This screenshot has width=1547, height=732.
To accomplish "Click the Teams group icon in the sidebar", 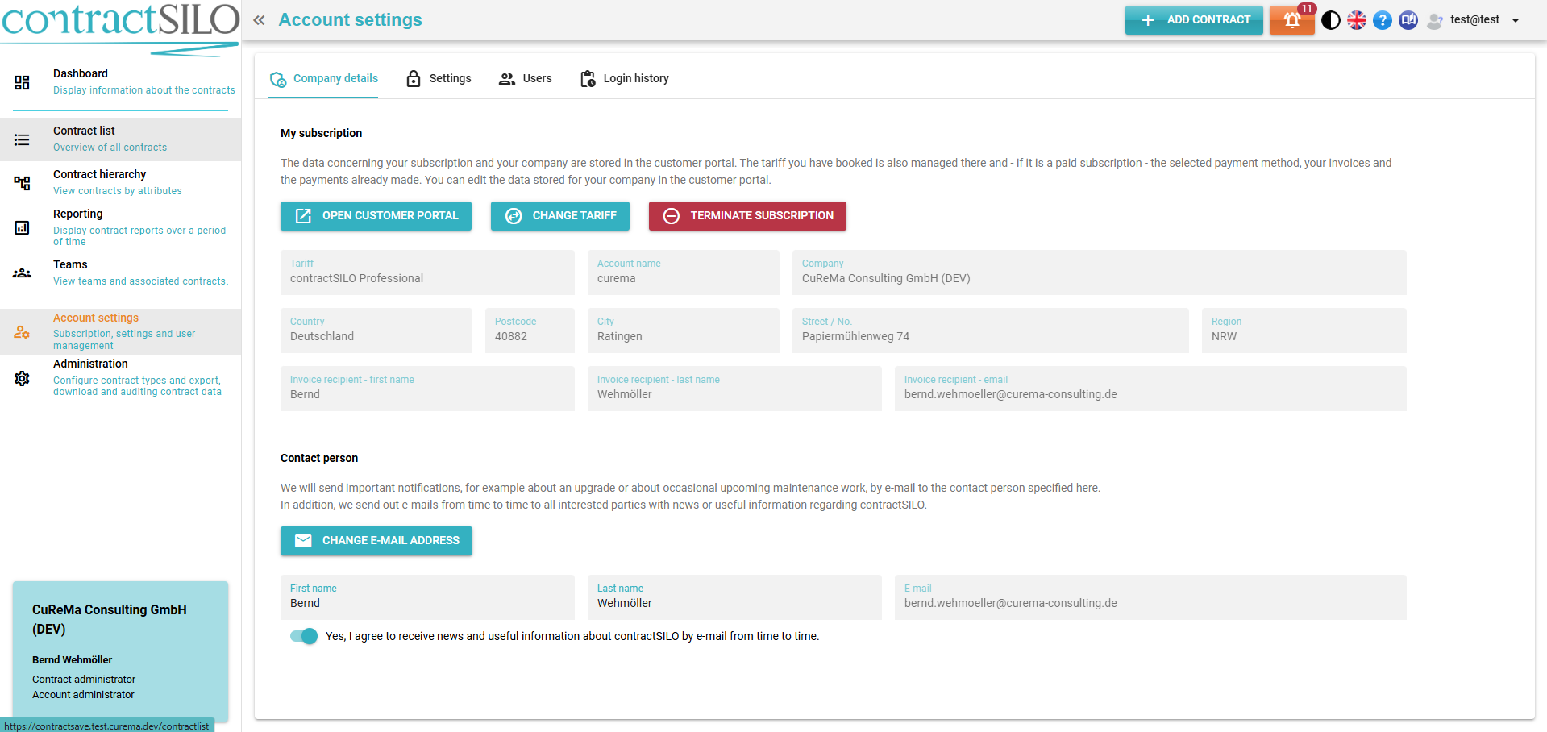I will click(22, 273).
